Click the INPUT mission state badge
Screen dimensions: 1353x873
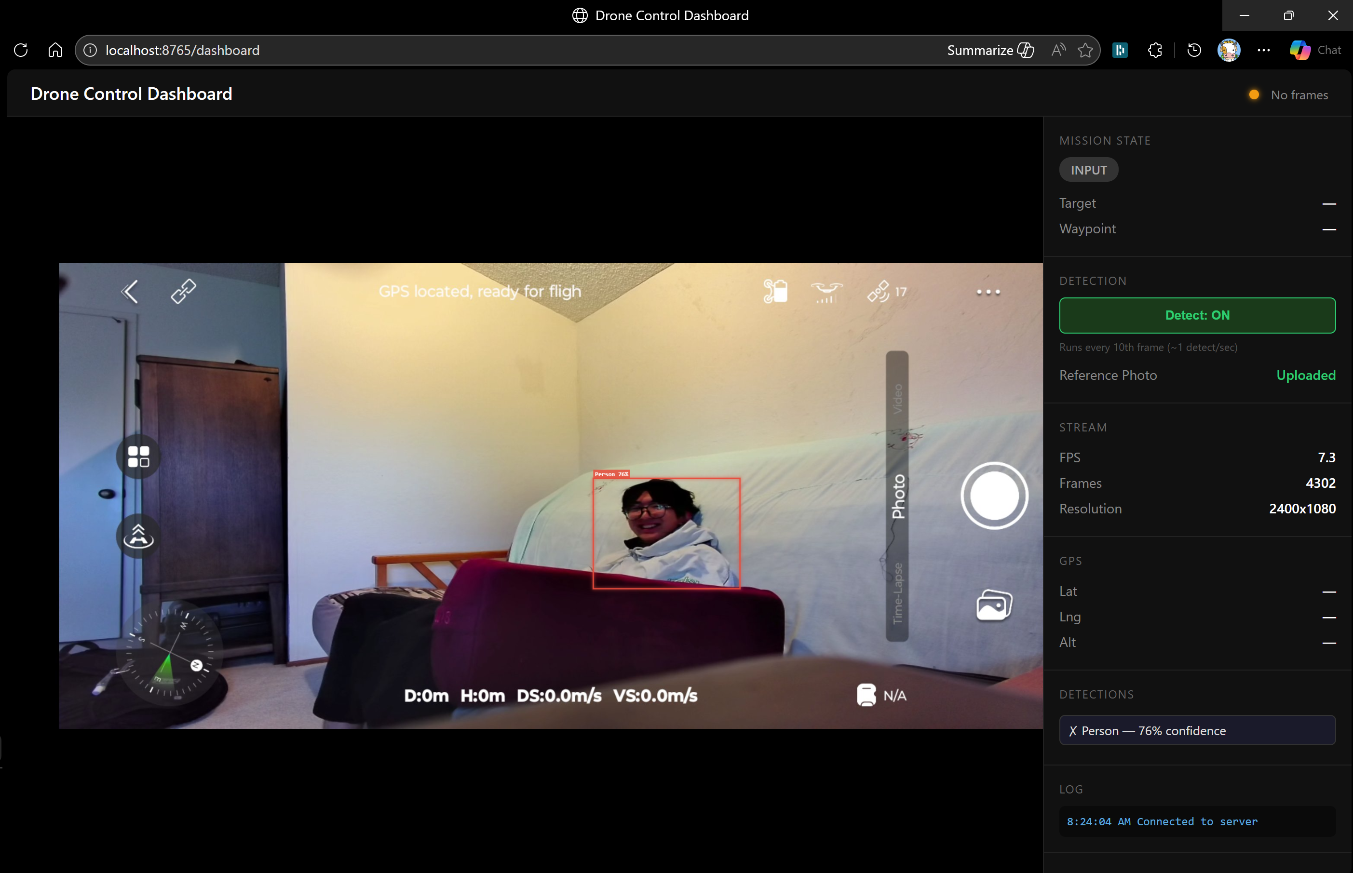1088,170
